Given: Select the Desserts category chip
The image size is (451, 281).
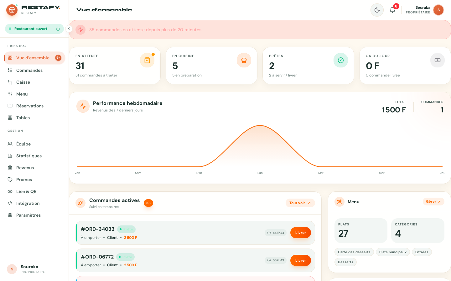Looking at the screenshot, I should 345,262.
